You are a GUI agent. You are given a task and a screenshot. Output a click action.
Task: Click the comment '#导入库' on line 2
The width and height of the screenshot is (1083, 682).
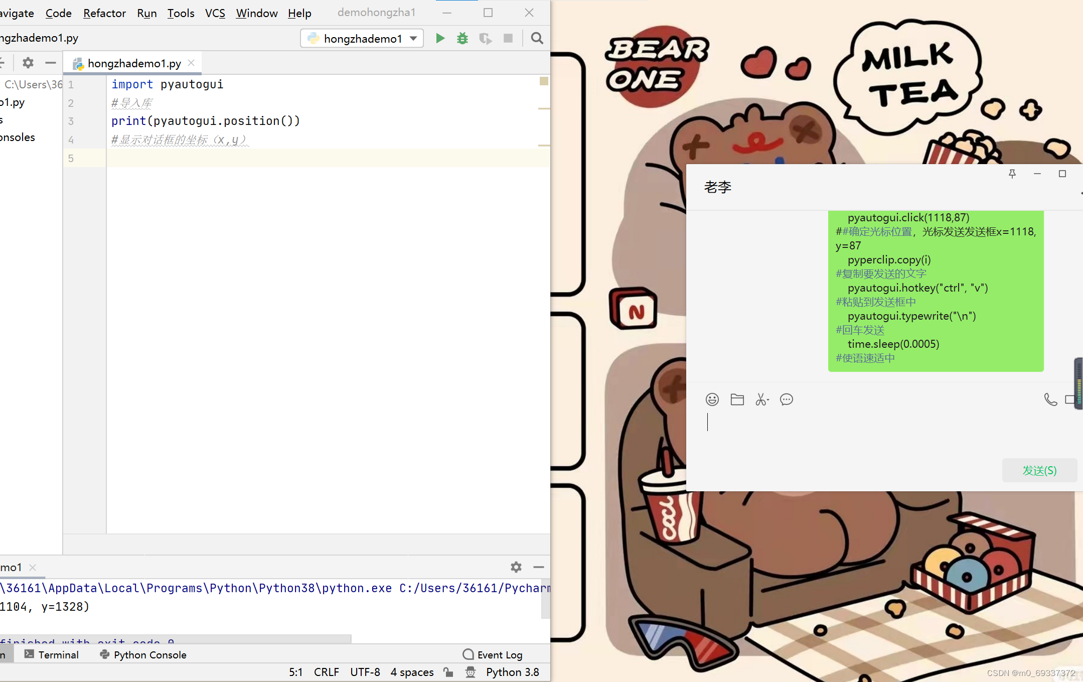pos(131,103)
